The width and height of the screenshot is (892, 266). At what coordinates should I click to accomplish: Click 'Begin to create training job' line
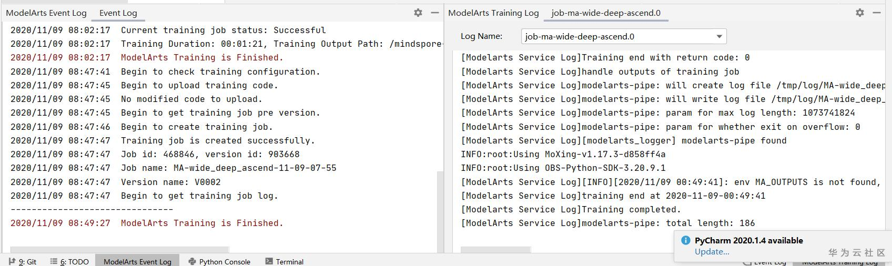click(x=142, y=127)
